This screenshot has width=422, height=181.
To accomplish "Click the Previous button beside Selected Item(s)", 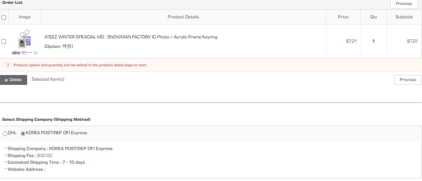I will (x=408, y=80).
